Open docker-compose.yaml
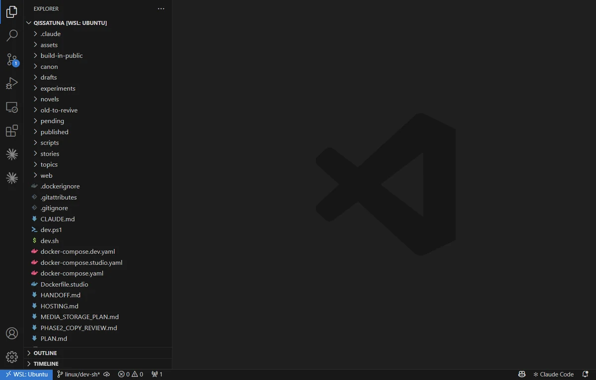This screenshot has height=380, width=596. pos(98,273)
